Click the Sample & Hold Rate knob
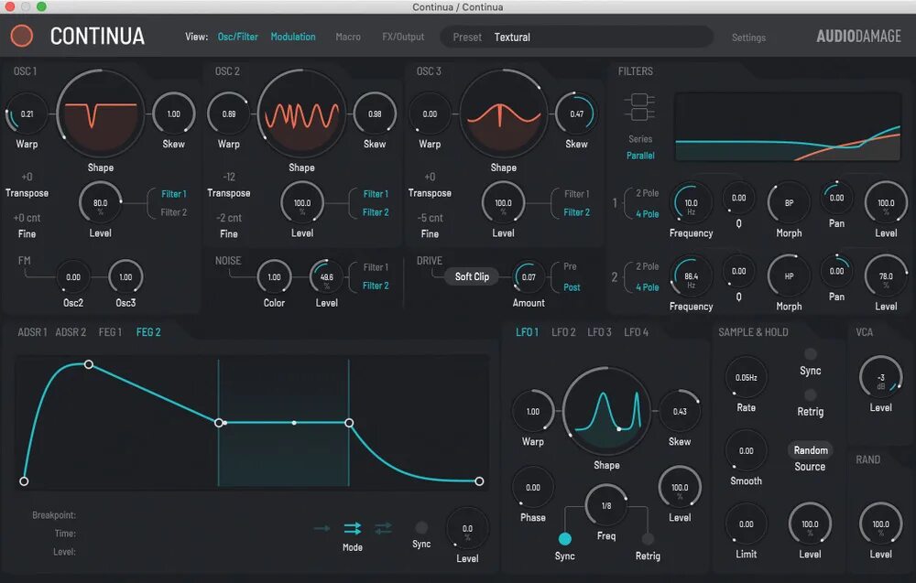The height and width of the screenshot is (583, 916). point(746,378)
